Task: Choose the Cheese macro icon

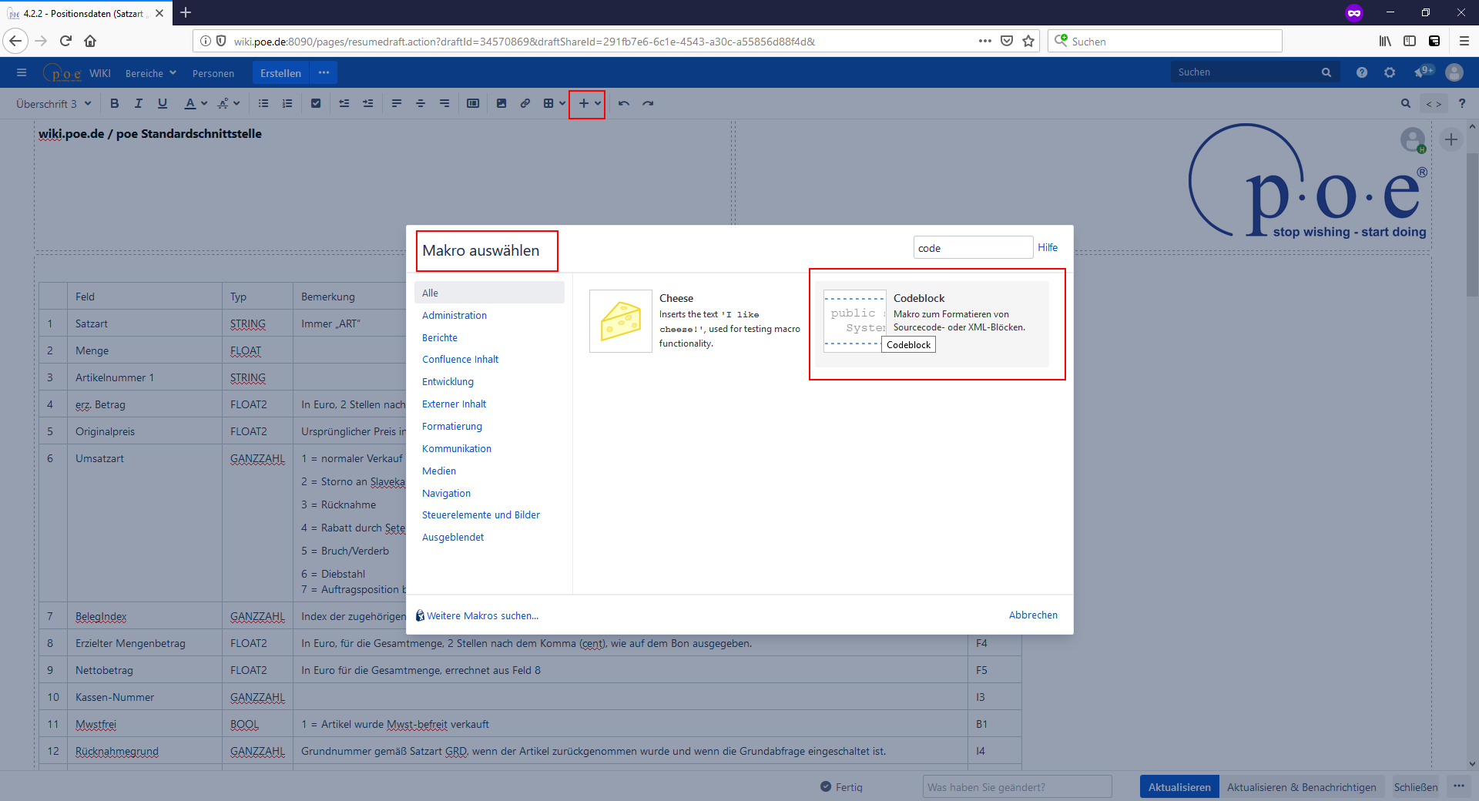Action: (620, 321)
